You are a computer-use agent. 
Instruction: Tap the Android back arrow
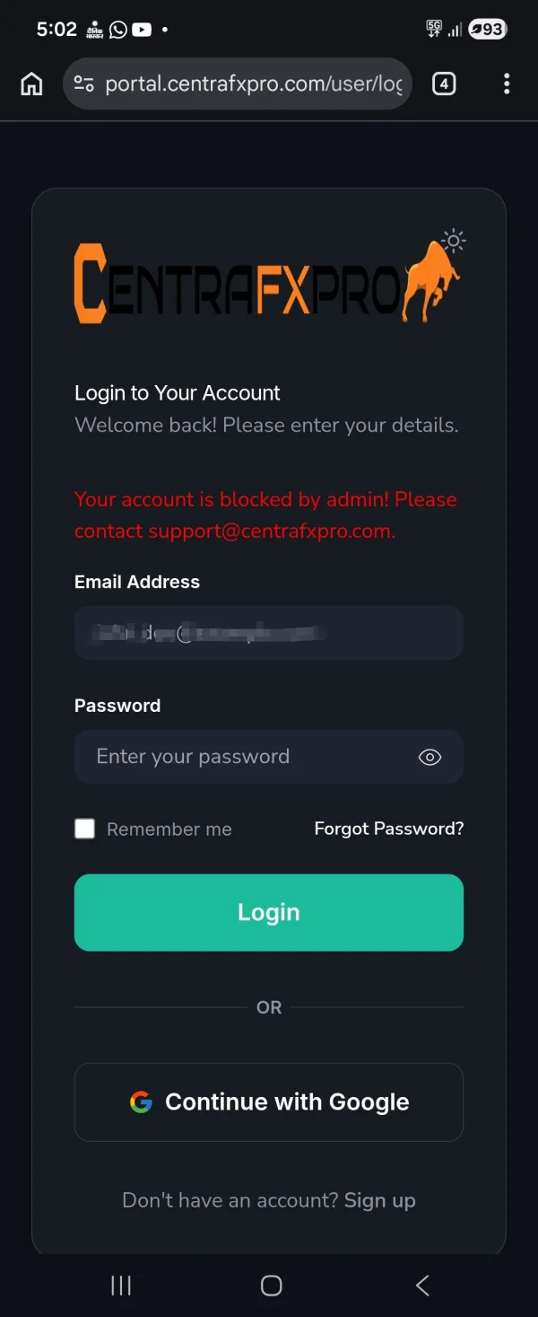422,1286
